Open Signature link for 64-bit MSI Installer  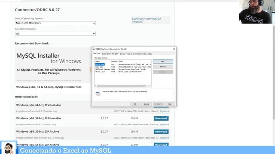pyautogui.click(x=164, y=111)
